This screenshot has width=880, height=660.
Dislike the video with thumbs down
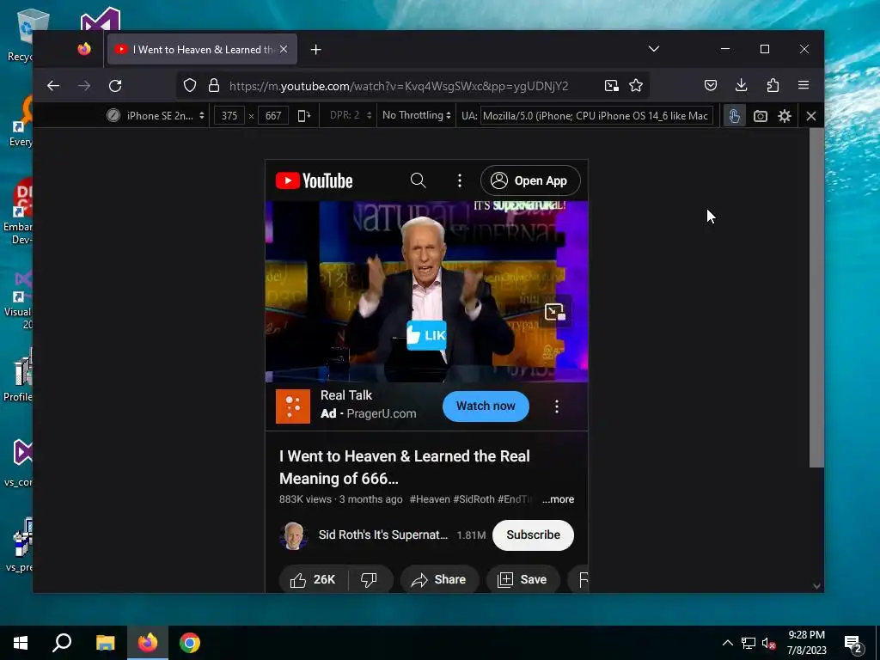[x=369, y=579]
